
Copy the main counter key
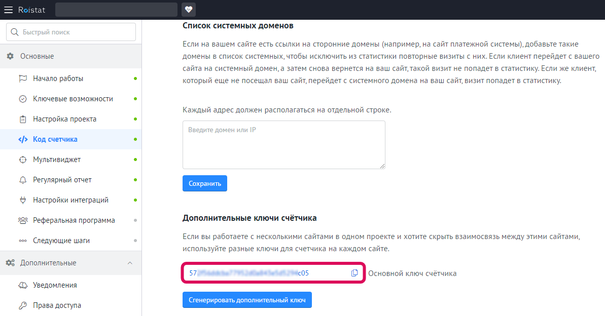[354, 273]
